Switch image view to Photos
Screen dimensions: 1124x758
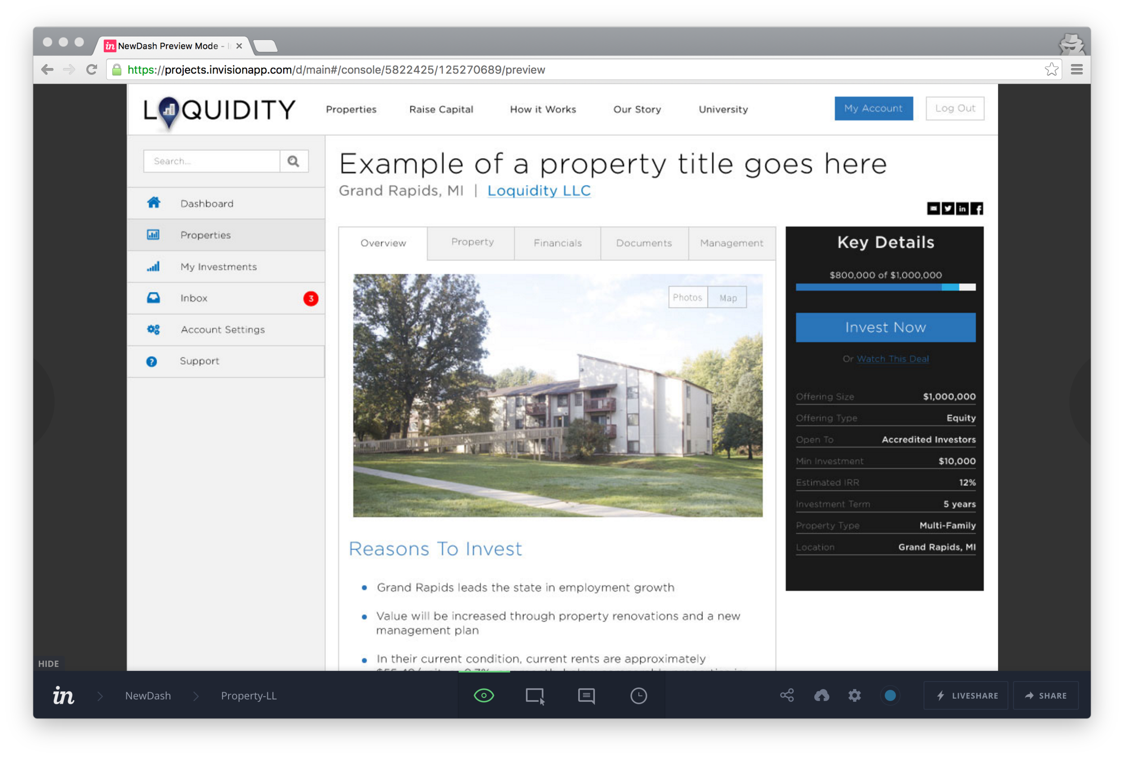[687, 297]
